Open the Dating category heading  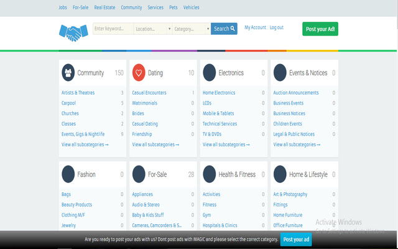(x=155, y=73)
